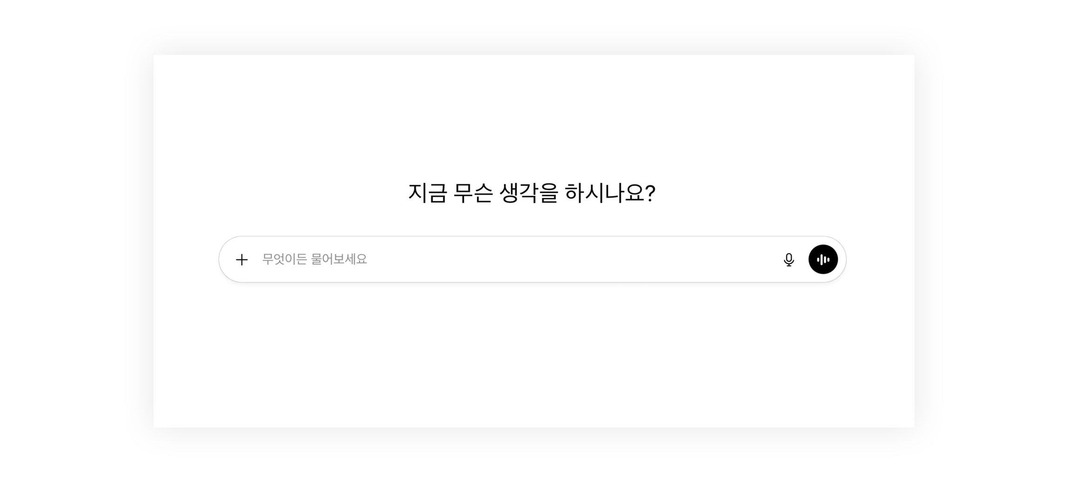Open the attachment menu via the + button

(241, 260)
